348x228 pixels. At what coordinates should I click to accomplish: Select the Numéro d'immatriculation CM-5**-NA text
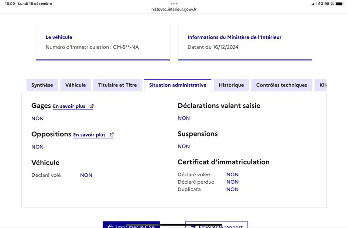click(x=92, y=47)
